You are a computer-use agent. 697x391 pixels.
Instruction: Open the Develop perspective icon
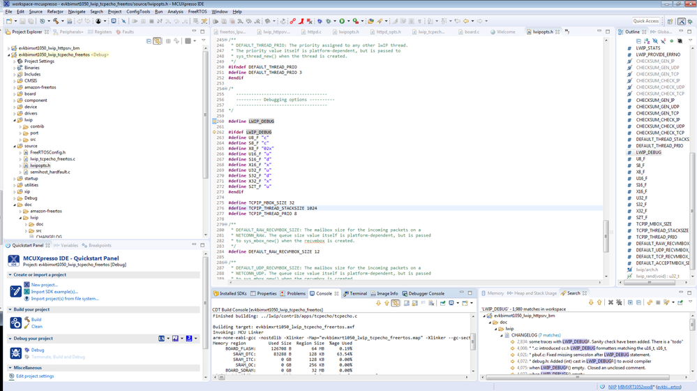pos(682,21)
